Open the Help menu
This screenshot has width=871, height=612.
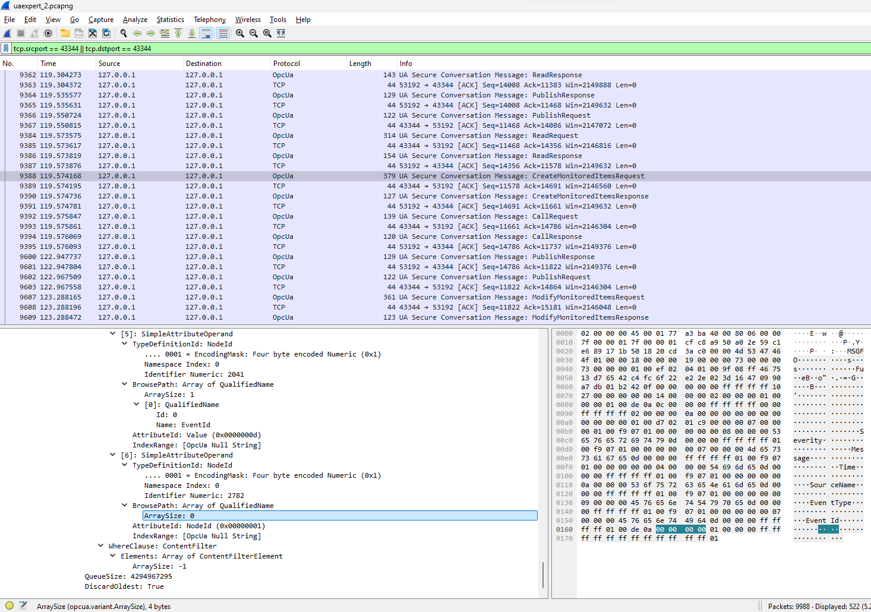click(x=303, y=20)
